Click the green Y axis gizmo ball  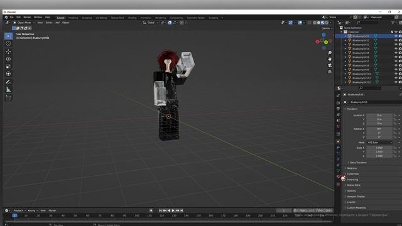(x=326, y=42)
